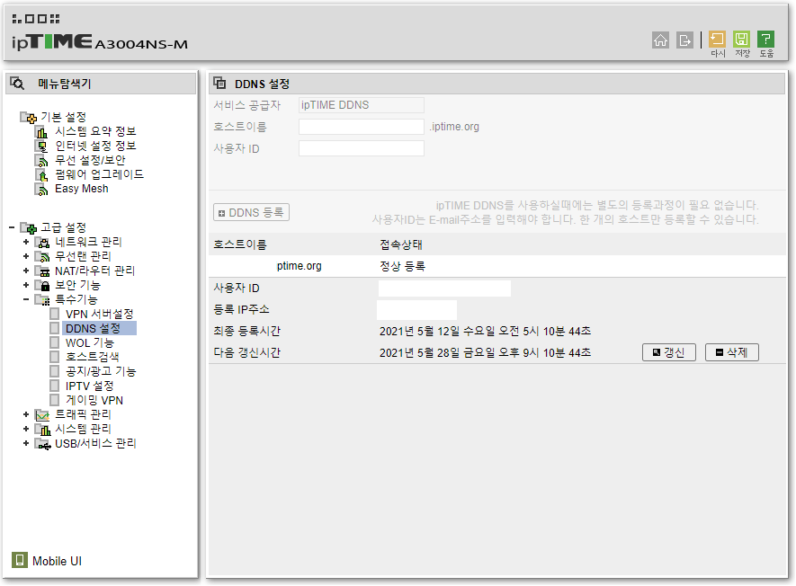Click the 정상 등록 status text
The width and height of the screenshot is (796, 586).
tap(402, 266)
